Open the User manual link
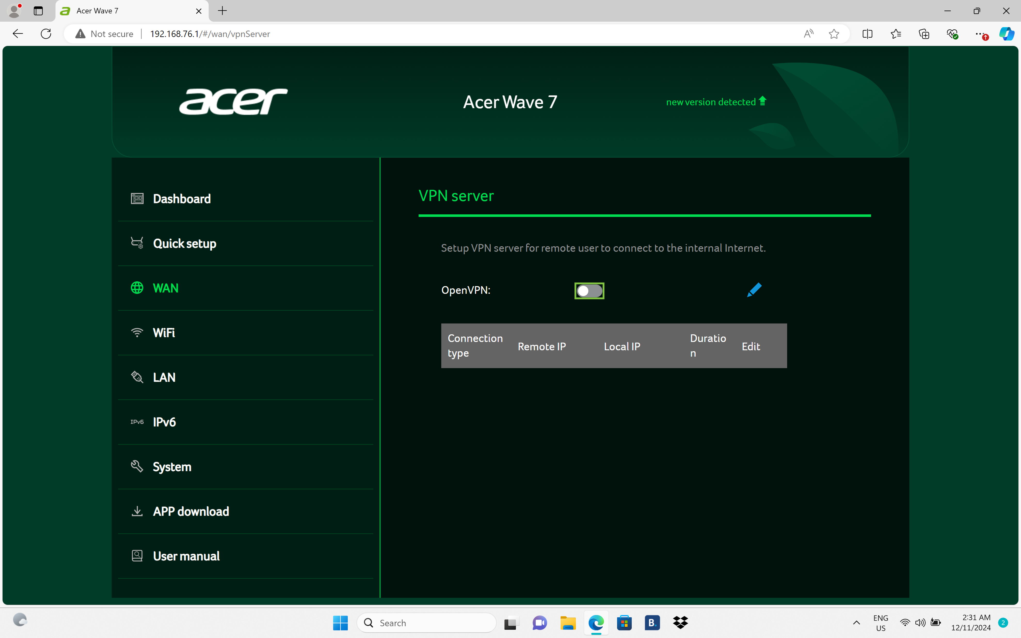Screen dimensions: 1021x638 point(186,556)
